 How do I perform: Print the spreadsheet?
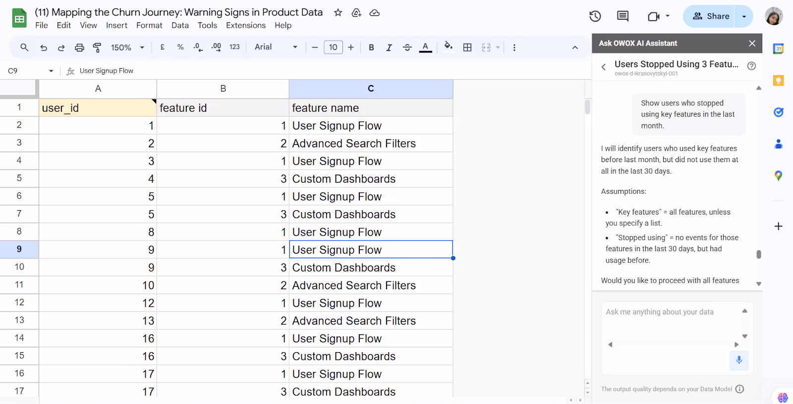click(x=79, y=47)
